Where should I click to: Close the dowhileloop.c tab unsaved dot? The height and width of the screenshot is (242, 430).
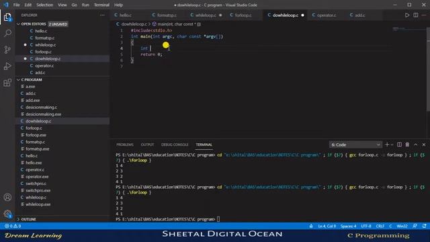coord(302,15)
